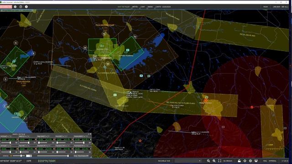Toggle the small button beside the first top-row radio slider
Image resolution: width=292 pixels, height=164 pixels.
[16, 143]
